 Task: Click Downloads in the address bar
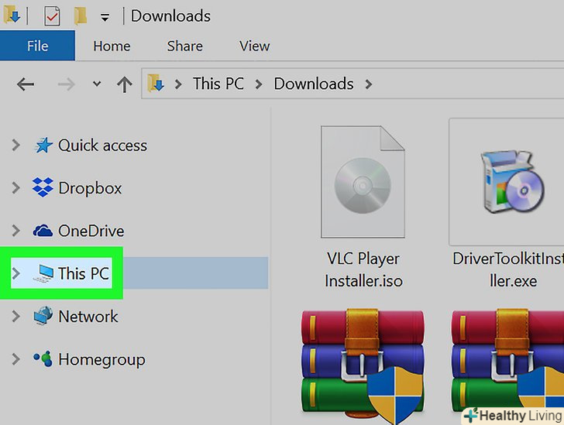(314, 84)
